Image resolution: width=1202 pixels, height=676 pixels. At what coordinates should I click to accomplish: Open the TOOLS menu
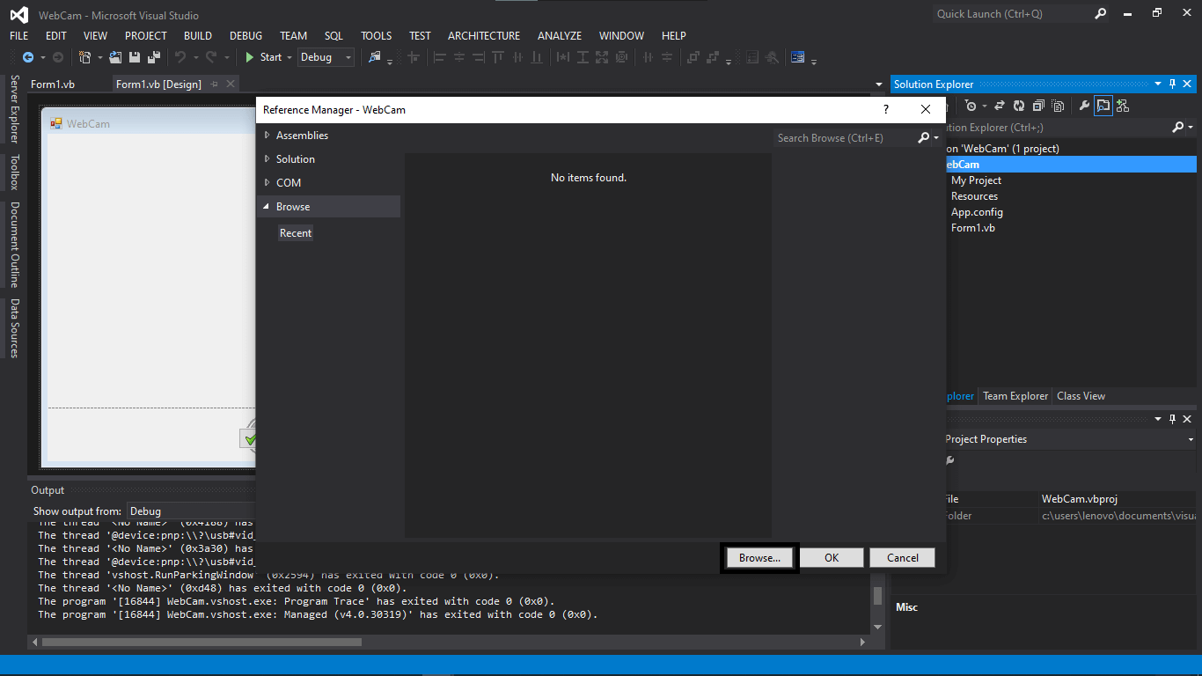[376, 35]
